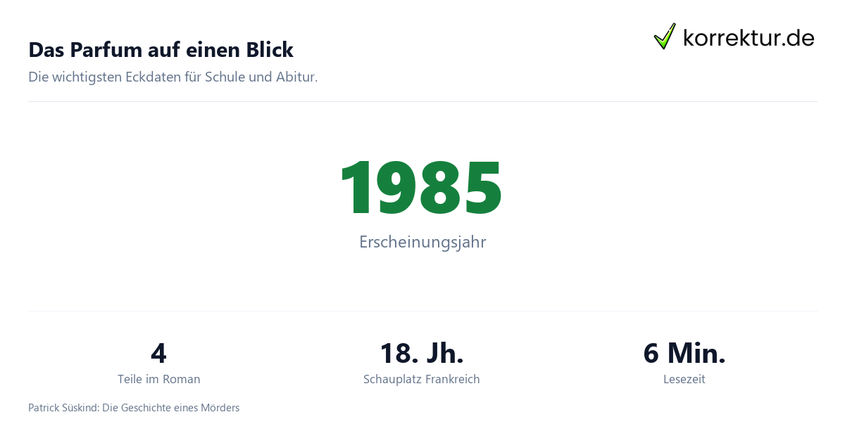Click the 6 Min. statistic
The image size is (845, 443).
coord(684,353)
